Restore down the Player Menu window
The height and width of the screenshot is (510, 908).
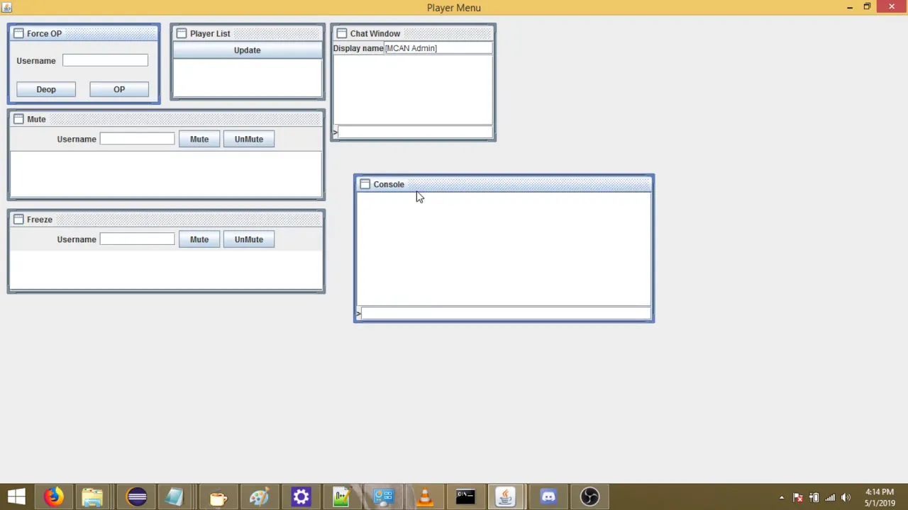pos(867,7)
